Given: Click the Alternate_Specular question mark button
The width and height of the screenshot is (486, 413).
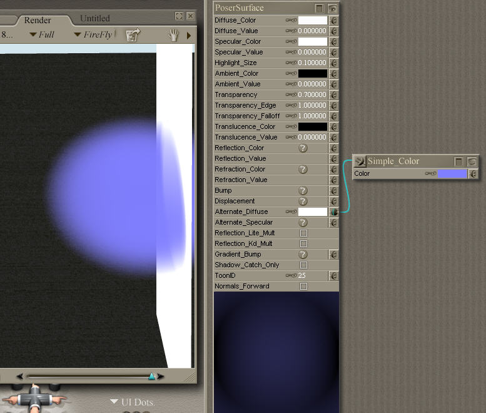Looking at the screenshot, I should 303,222.
